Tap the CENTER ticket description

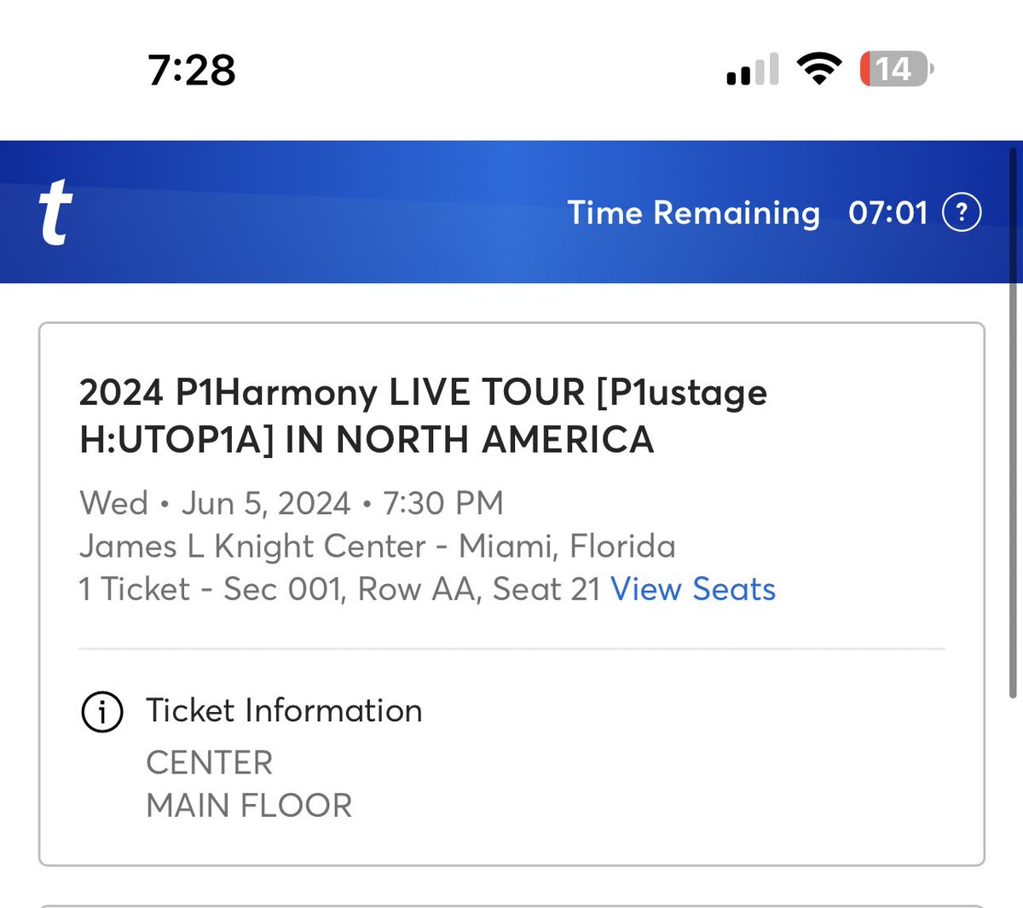(210, 763)
